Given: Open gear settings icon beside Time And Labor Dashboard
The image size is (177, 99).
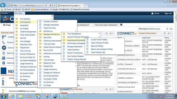Looking at the screenshot, I should (x=121, y=24).
